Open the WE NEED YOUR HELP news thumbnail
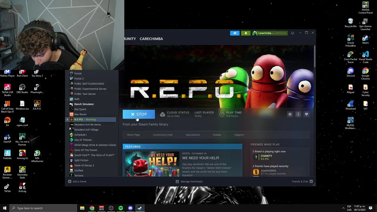This screenshot has height=212, width=377. tap(152, 164)
